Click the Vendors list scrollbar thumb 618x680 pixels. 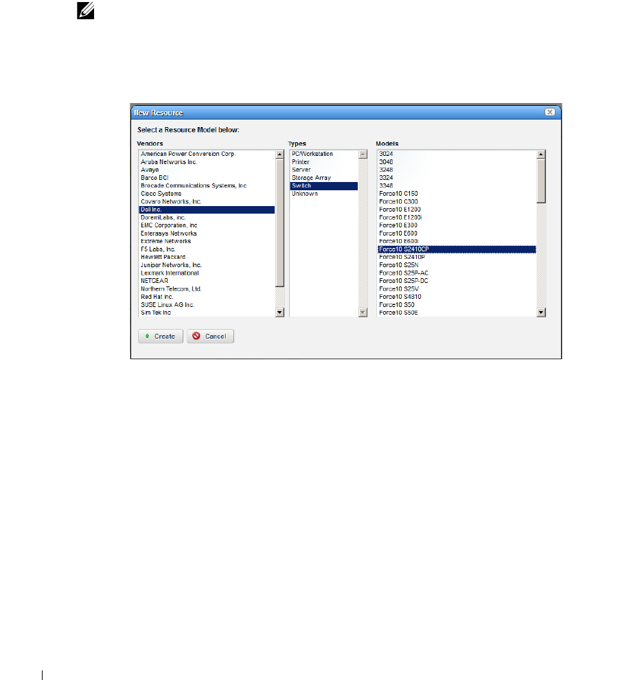click(279, 223)
